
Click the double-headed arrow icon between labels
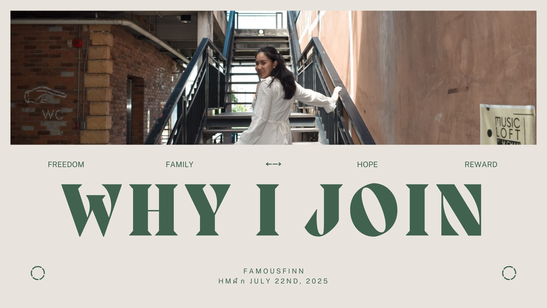tap(273, 164)
